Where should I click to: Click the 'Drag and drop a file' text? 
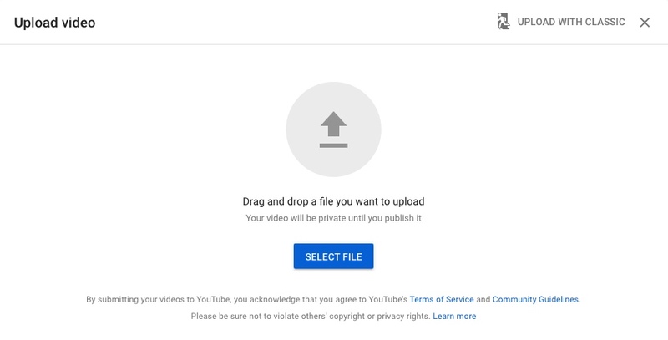pos(333,201)
